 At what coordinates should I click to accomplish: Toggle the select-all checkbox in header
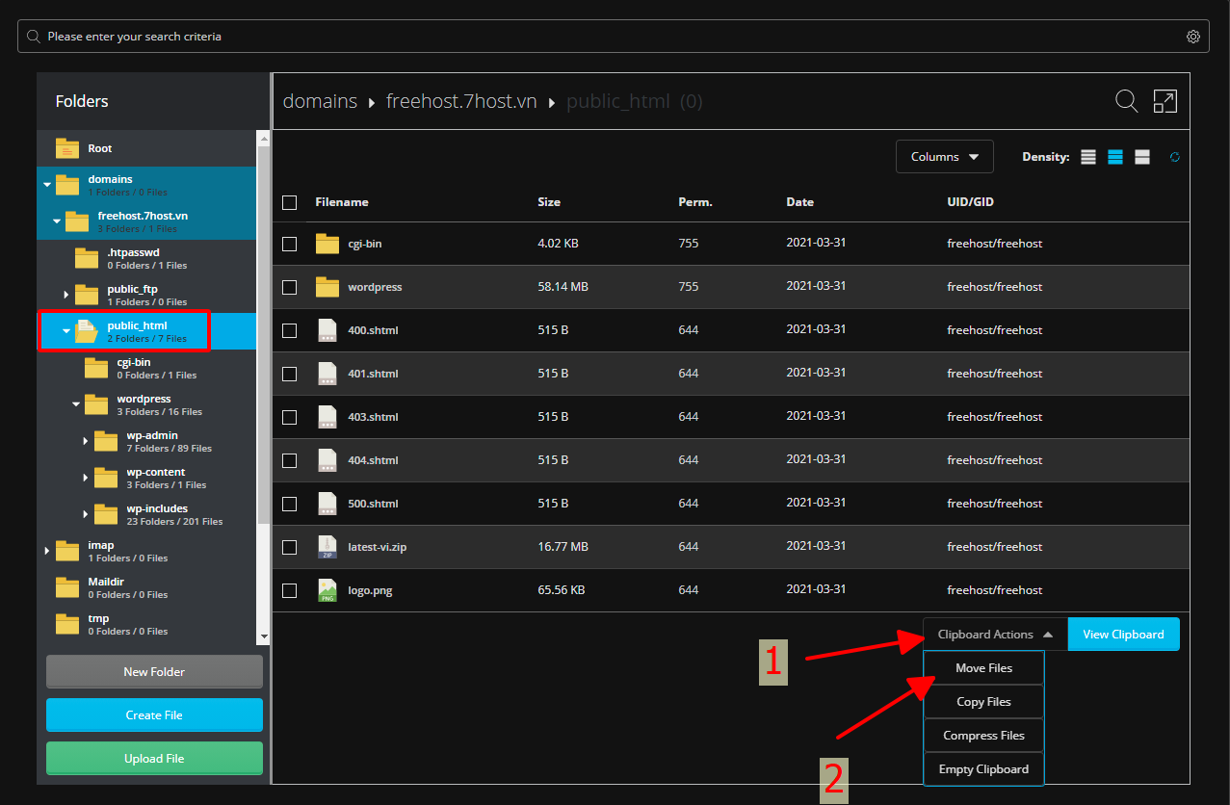point(289,202)
